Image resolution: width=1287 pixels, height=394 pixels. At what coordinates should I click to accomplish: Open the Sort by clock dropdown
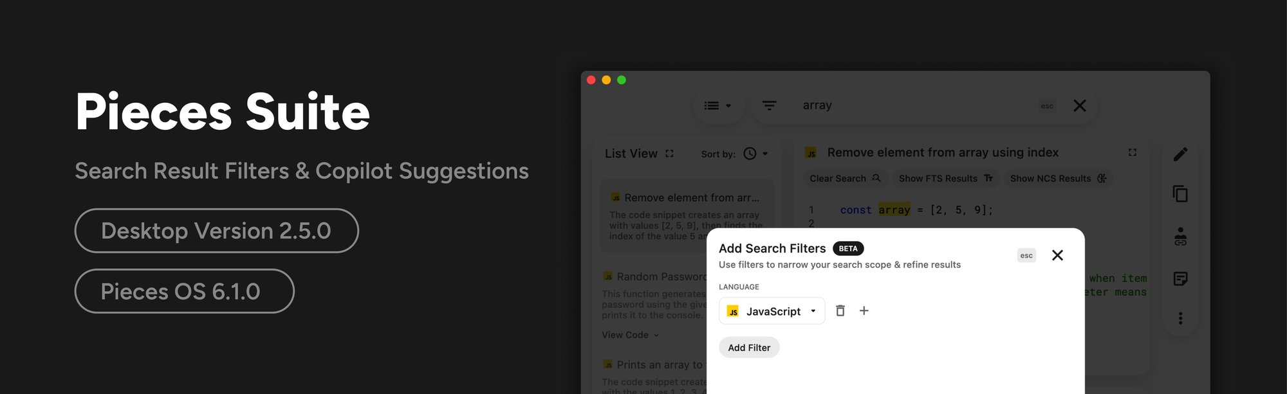pos(755,154)
